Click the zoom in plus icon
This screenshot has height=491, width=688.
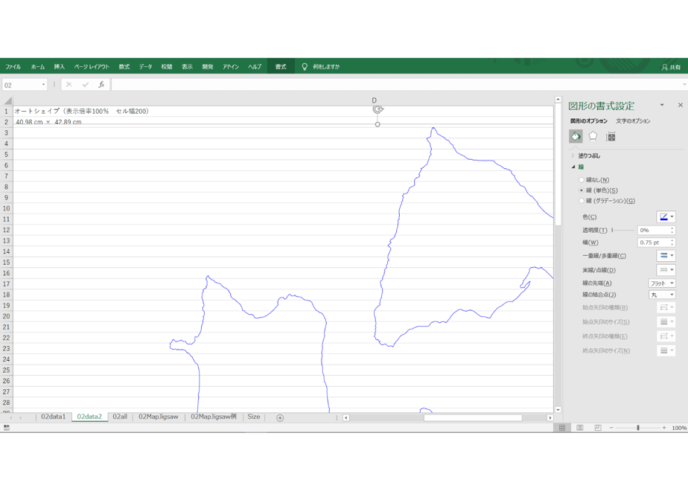[x=664, y=428]
